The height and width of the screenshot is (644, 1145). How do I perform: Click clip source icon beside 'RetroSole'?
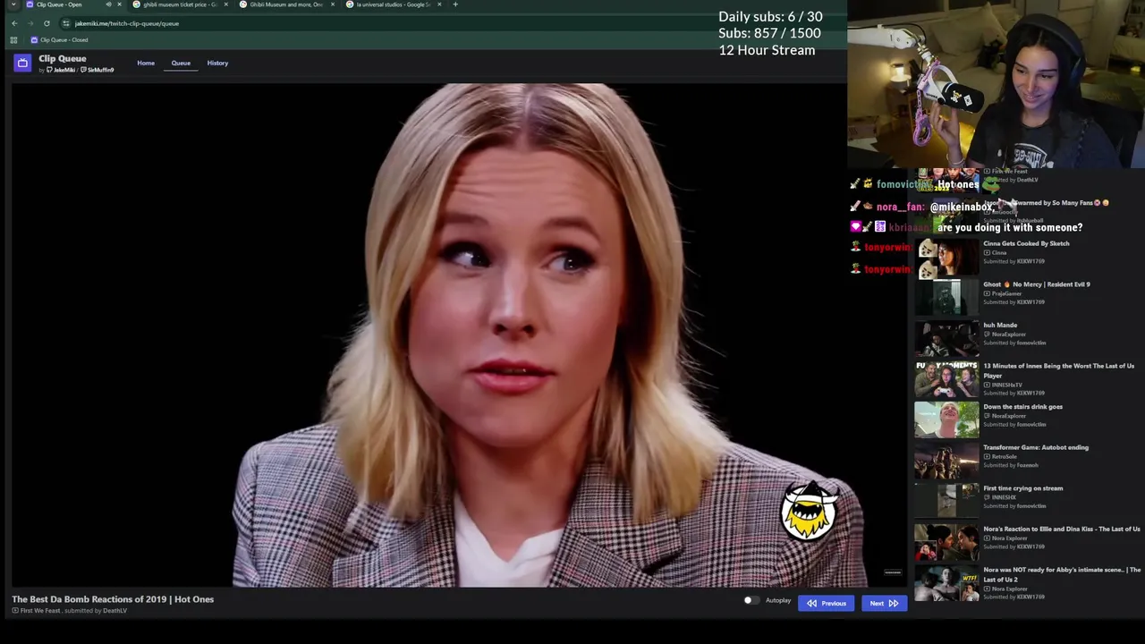[x=987, y=457]
